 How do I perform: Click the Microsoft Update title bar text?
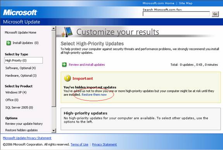pyautogui.click(x=22, y=22)
